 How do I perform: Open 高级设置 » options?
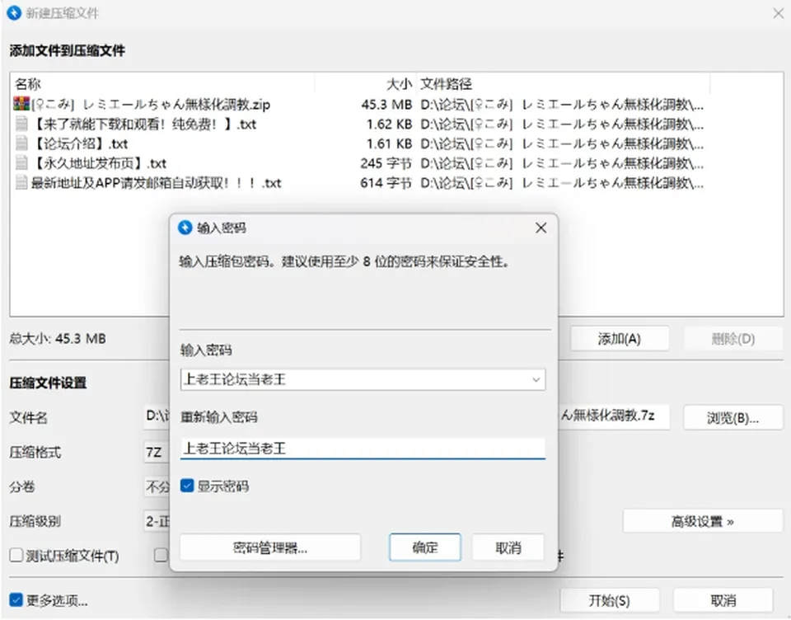[x=702, y=521]
